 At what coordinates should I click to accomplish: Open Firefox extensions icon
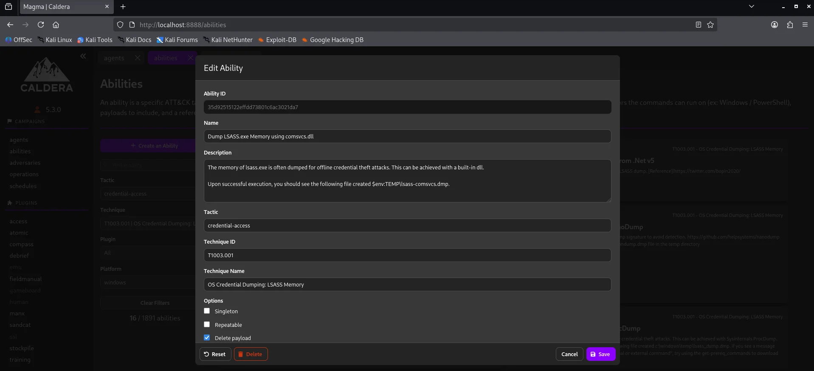click(790, 25)
